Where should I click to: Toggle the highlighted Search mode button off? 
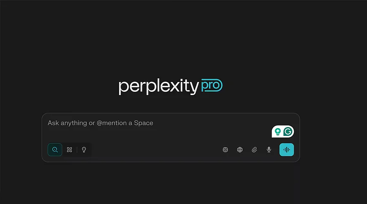[55, 150]
